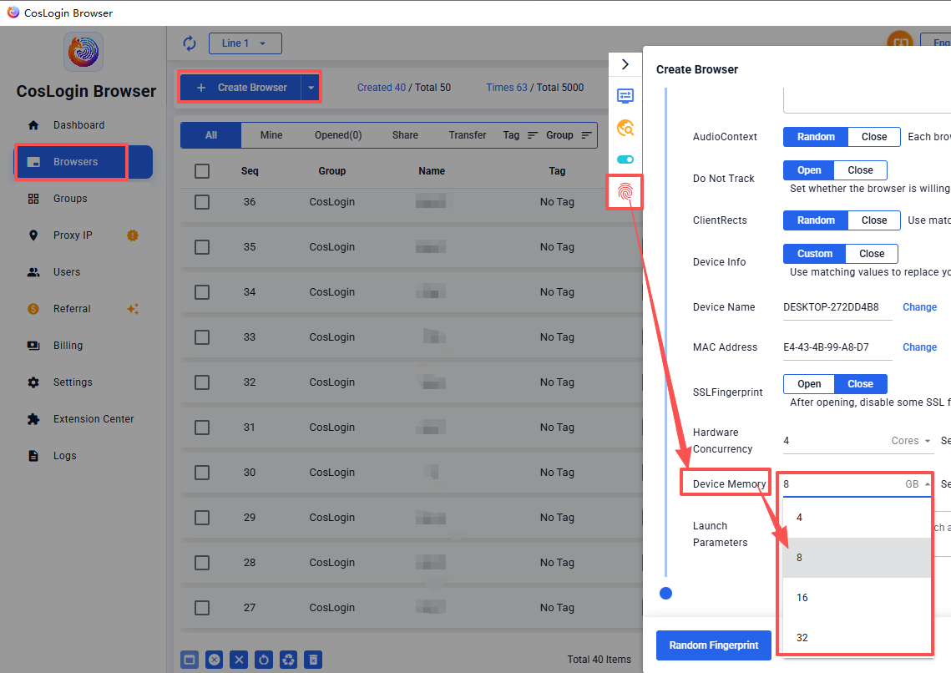This screenshot has height=673, width=951.
Task: Click the Logs document icon
Action: 33,456
